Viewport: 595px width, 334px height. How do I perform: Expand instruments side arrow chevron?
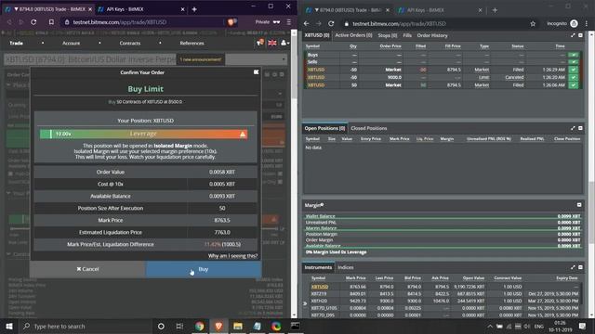point(305,303)
